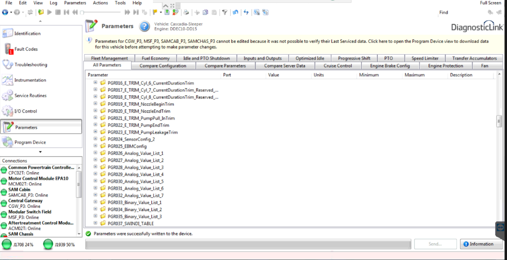Click the Information button
Viewport: 507px width, 260px height.
(481, 244)
